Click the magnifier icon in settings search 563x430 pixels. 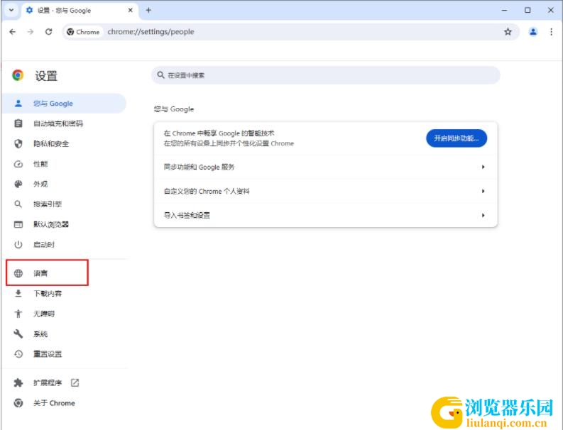click(x=160, y=75)
